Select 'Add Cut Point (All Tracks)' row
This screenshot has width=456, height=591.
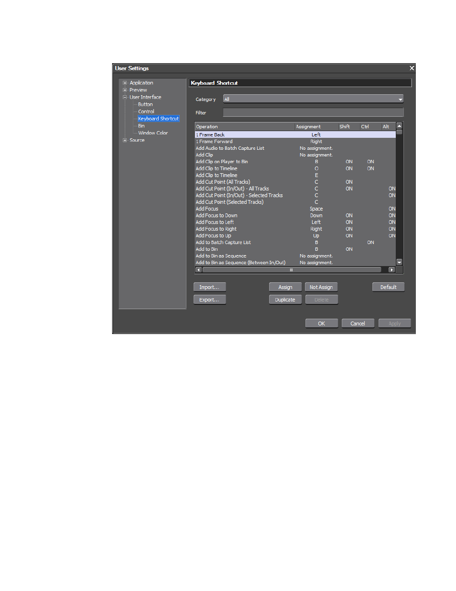coord(295,182)
